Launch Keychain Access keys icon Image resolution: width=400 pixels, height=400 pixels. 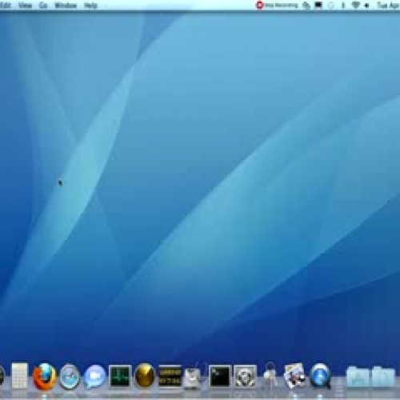(270, 375)
